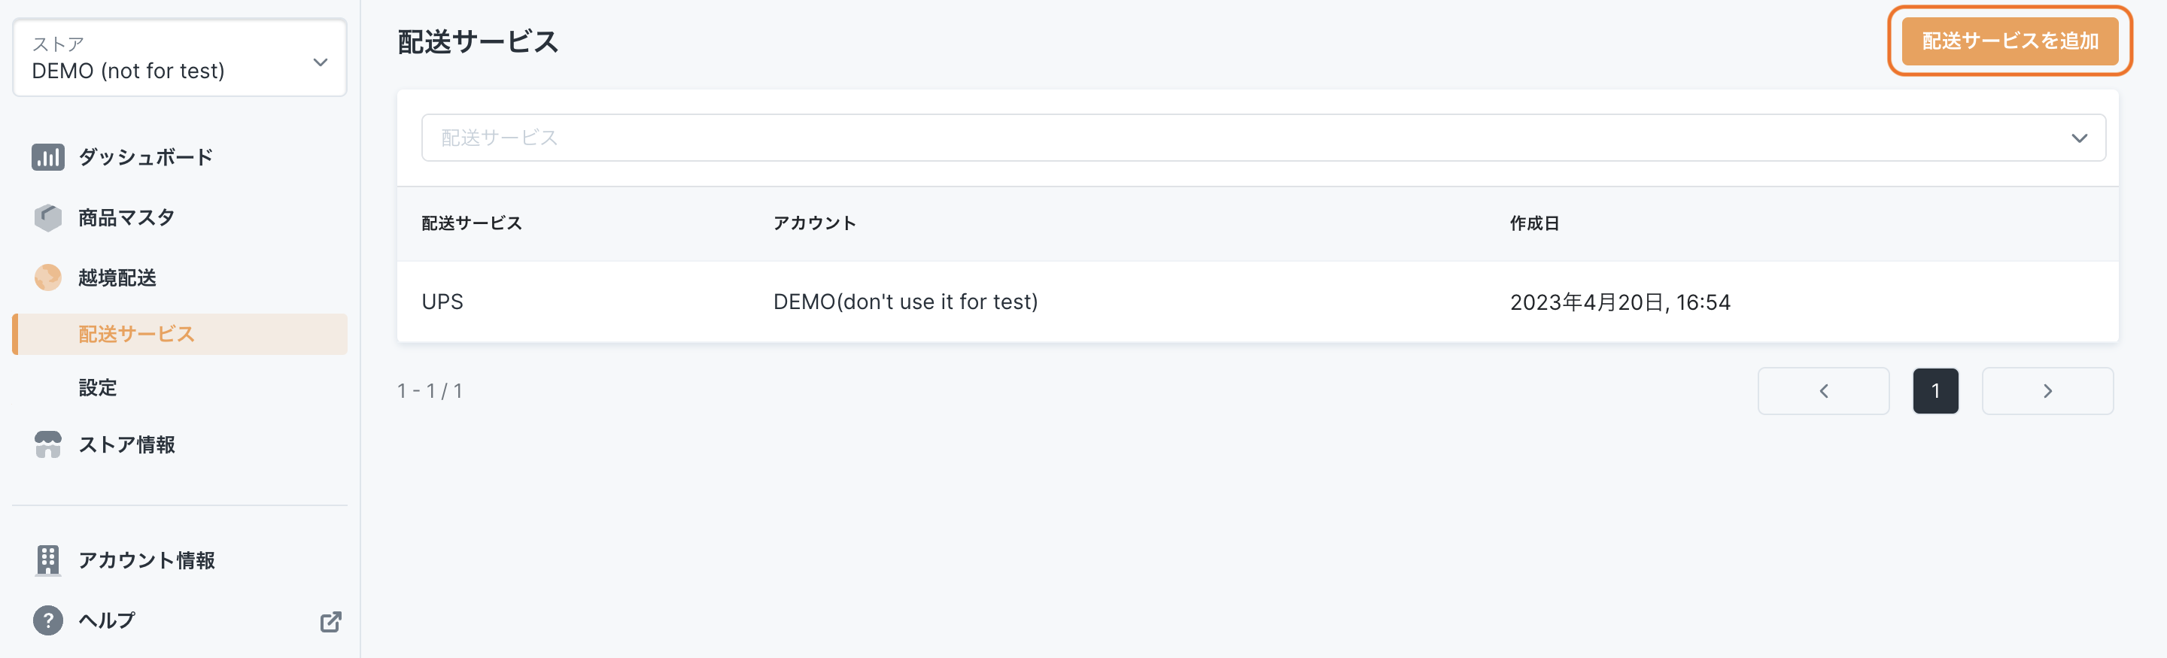This screenshot has width=2167, height=658.
Task: Click the dashboard bar chart icon
Action: (48, 157)
